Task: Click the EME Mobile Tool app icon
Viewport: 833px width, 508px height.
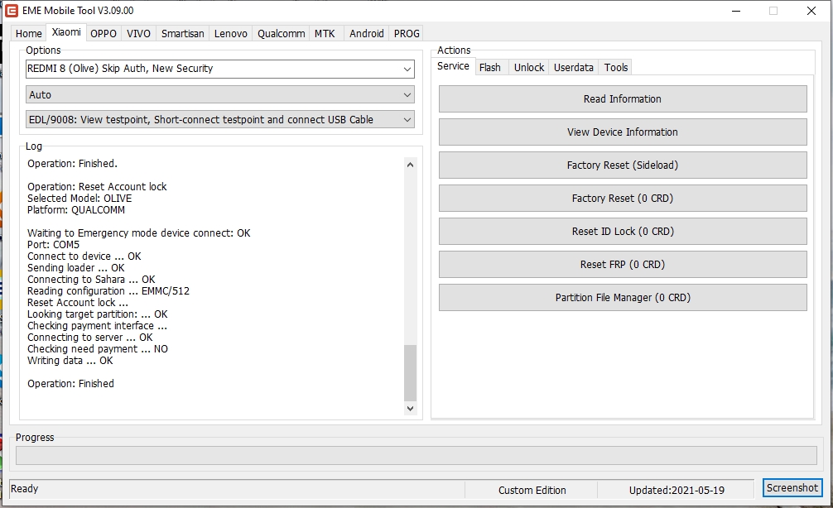Action: [11, 11]
